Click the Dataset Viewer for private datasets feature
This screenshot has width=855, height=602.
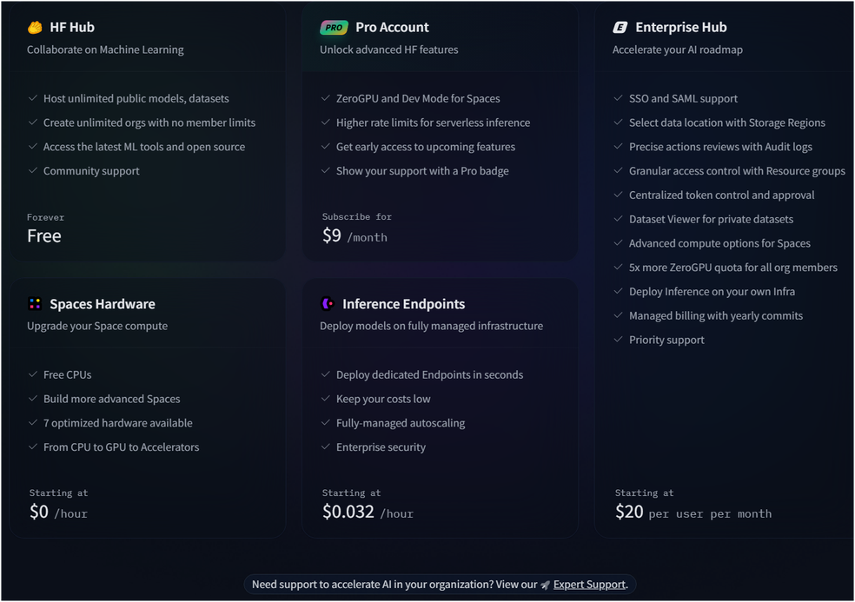pyautogui.click(x=711, y=219)
